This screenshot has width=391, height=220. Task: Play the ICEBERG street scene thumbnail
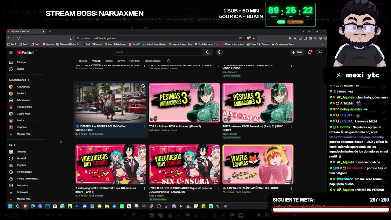(x=111, y=103)
